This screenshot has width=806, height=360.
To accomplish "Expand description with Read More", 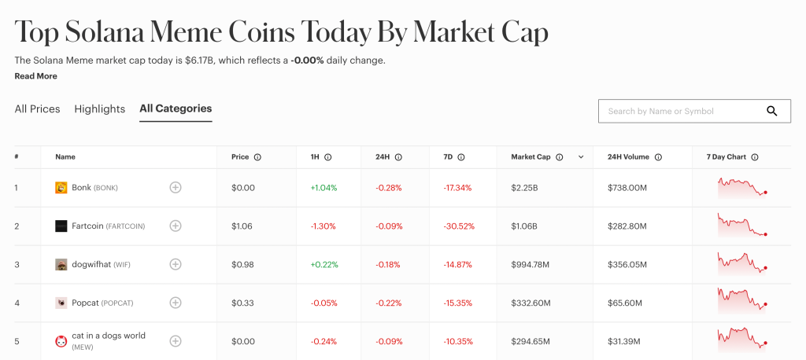I will pos(35,76).
